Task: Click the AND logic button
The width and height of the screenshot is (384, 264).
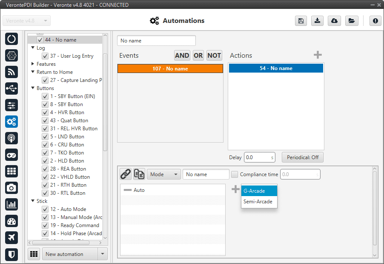Action: (x=182, y=56)
